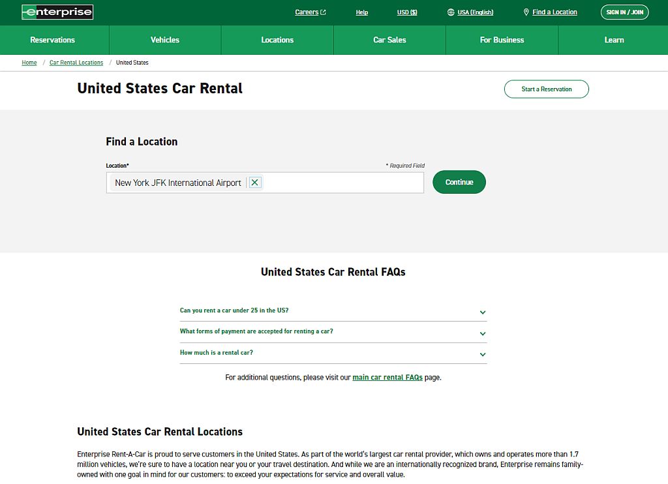Screen dimensions: 668x484
Task: Switch to the Vehicles section
Action: [164, 40]
